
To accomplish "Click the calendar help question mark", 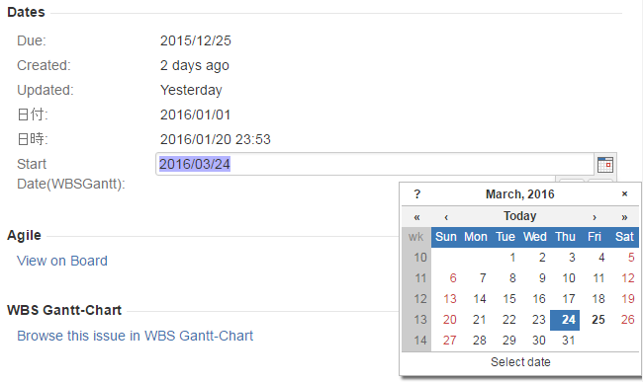I will 416,194.
